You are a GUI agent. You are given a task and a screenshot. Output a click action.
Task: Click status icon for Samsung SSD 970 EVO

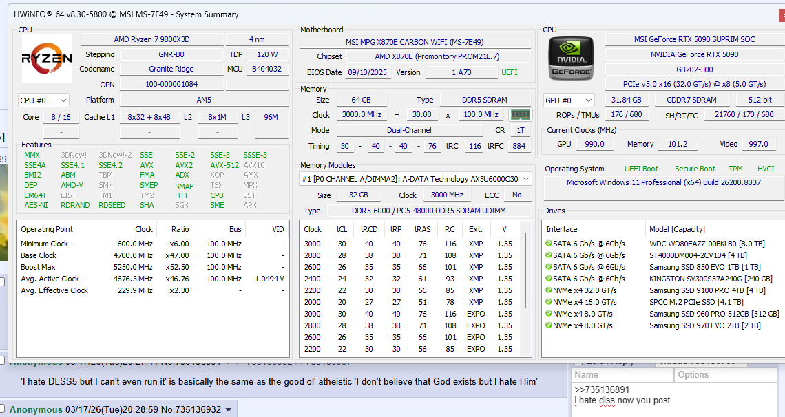click(549, 325)
